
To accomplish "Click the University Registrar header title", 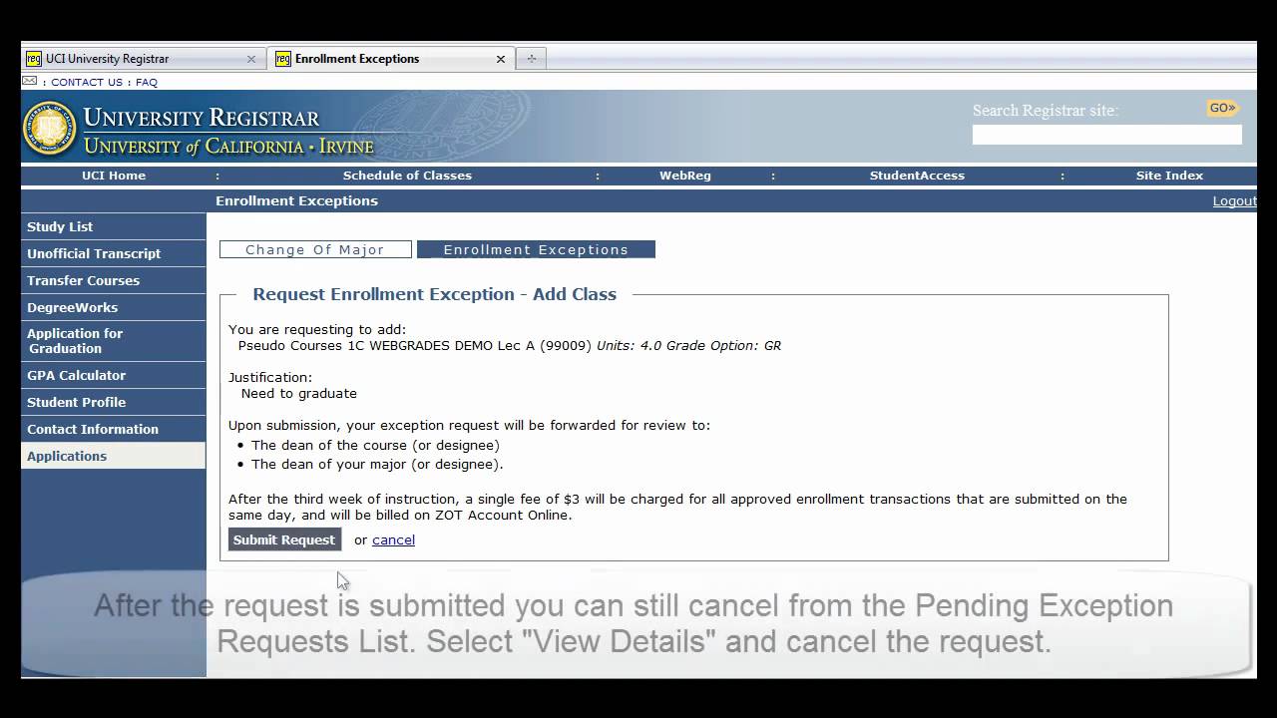I will [202, 118].
